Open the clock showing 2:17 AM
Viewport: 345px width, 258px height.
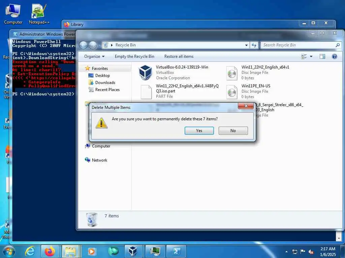pyautogui.click(x=328, y=252)
